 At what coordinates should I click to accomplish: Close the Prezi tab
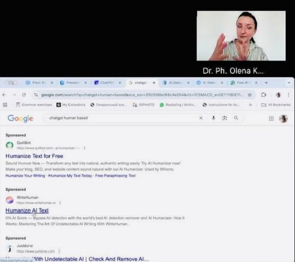coord(52,83)
